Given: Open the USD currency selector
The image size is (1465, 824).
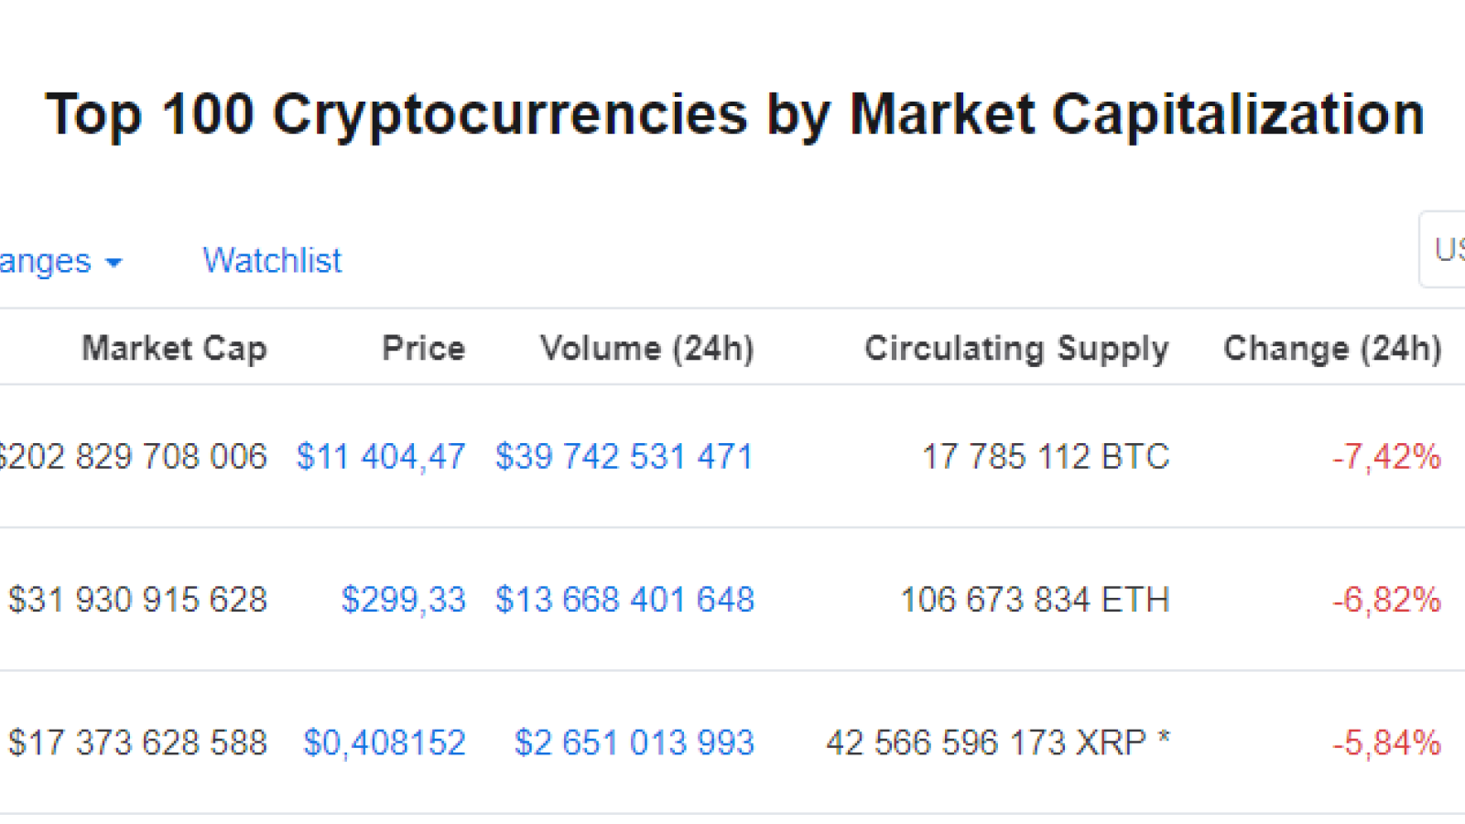Looking at the screenshot, I should [x=1443, y=250].
